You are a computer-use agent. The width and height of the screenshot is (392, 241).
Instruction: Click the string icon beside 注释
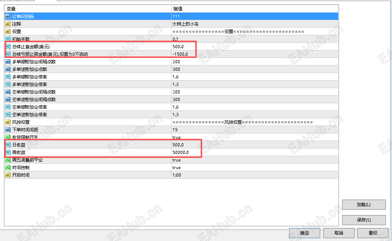click(8, 24)
